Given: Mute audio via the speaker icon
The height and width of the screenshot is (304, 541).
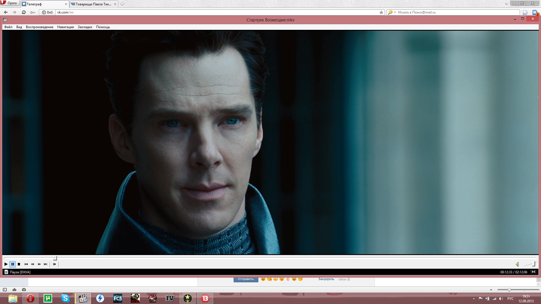Looking at the screenshot, I should (517, 264).
